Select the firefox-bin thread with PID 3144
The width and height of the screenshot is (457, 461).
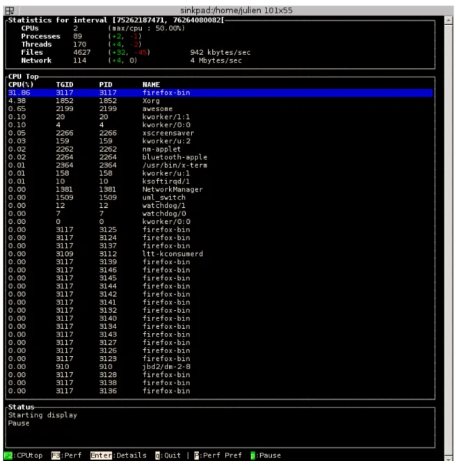pyautogui.click(x=221, y=286)
